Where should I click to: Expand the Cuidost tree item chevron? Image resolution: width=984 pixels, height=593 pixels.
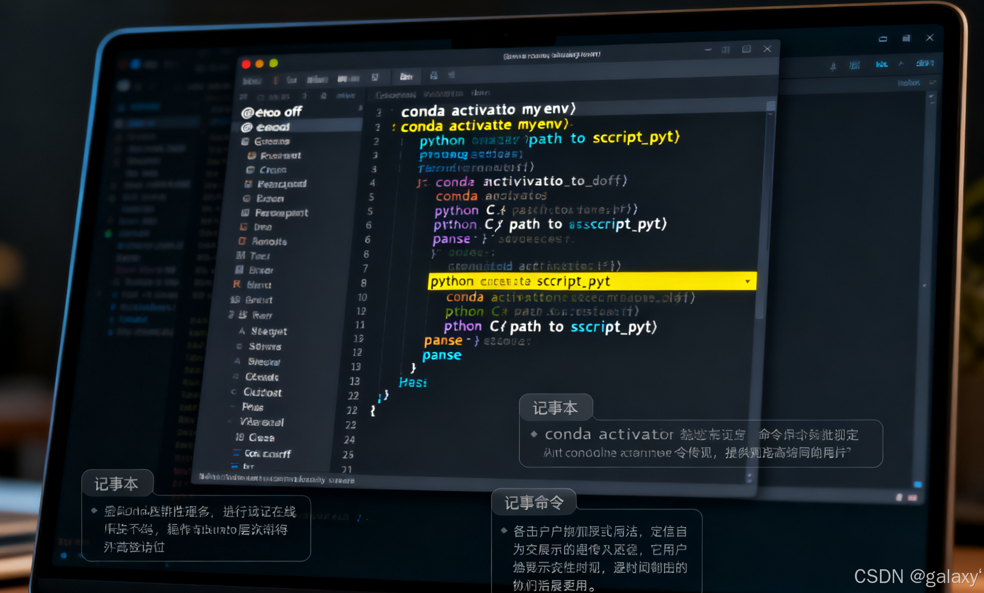[x=233, y=392]
